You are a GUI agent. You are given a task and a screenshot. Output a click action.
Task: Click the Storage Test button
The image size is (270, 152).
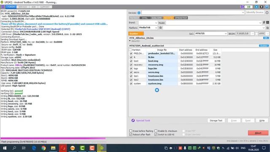point(216,120)
